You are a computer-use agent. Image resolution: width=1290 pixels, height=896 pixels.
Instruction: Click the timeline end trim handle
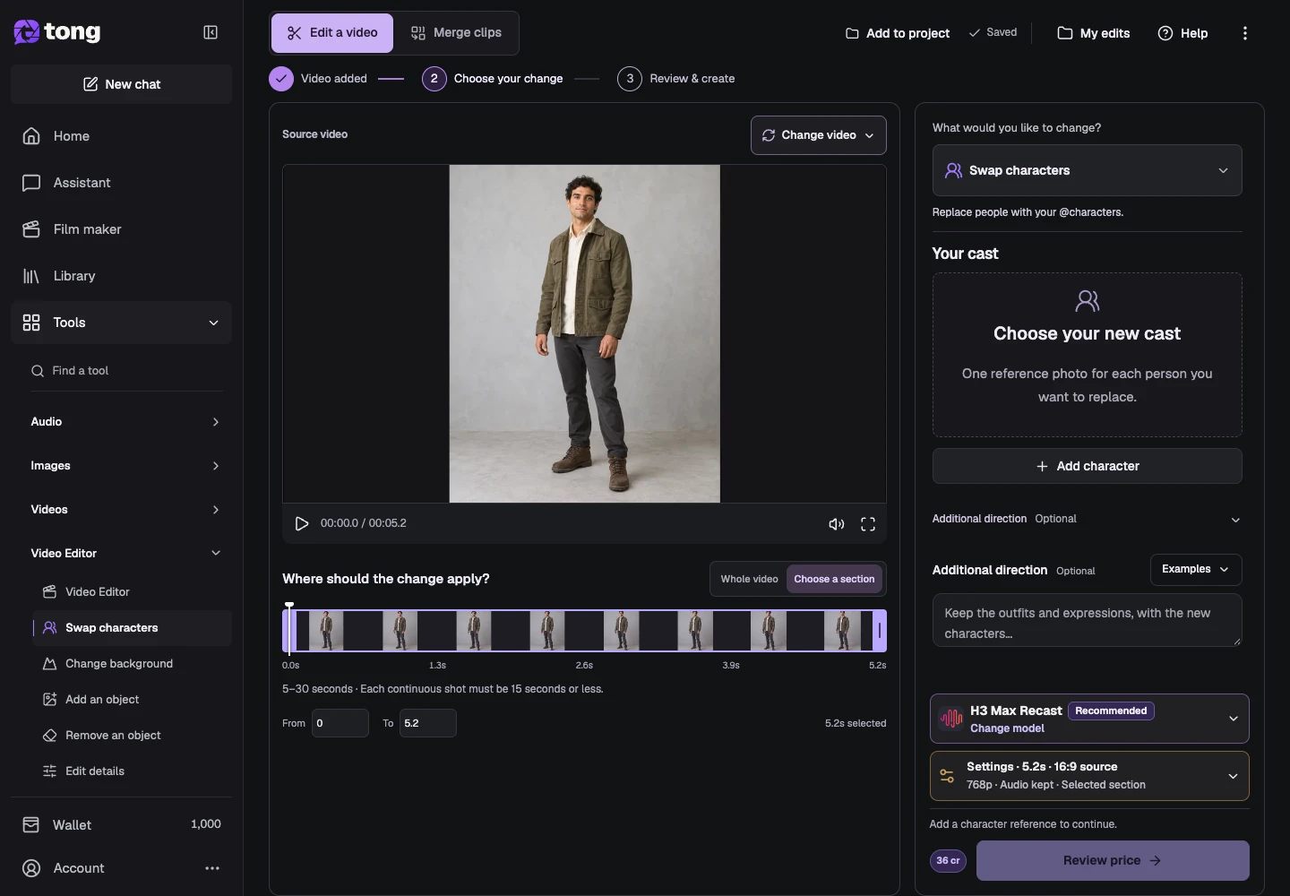pos(880,631)
